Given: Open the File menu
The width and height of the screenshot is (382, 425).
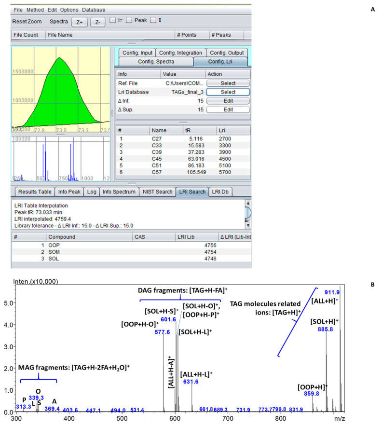Looking at the screenshot, I should pos(18,10).
